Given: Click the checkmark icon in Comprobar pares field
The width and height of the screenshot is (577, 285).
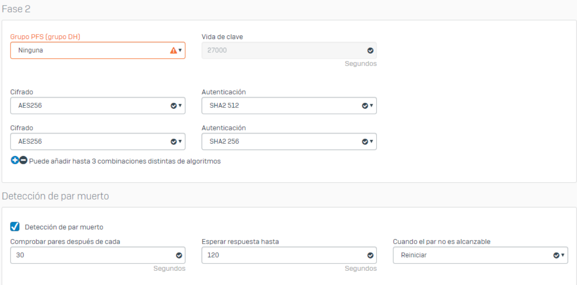Looking at the screenshot, I should click(x=179, y=256).
